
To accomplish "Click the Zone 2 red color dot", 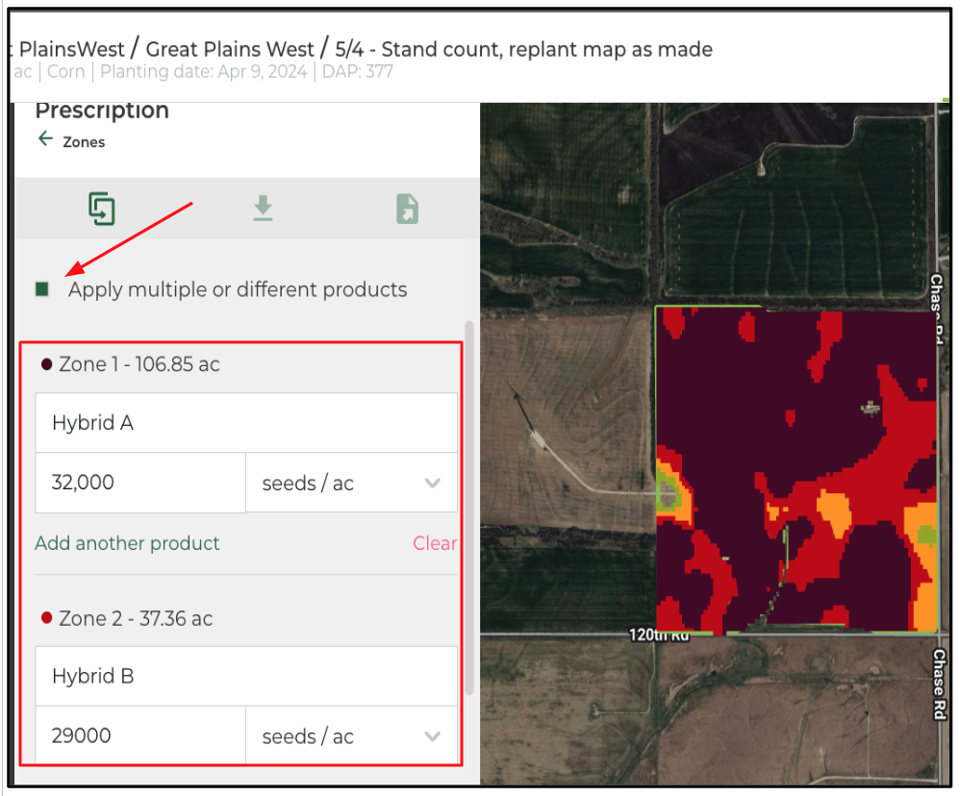I will click(46, 618).
